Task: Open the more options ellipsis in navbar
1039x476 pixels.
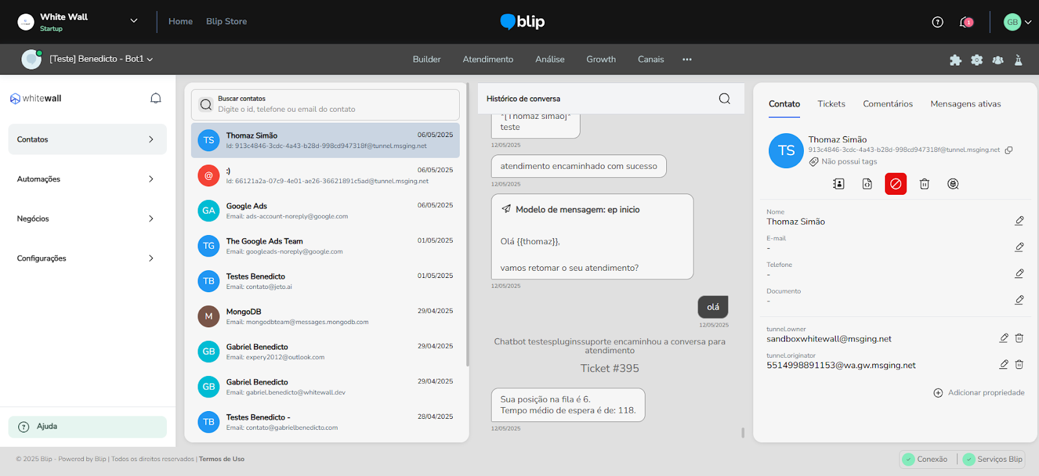Action: coord(687,59)
